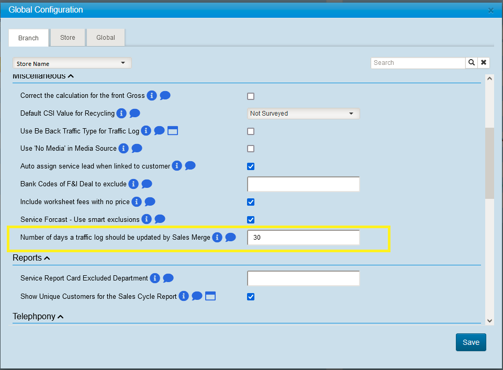Image resolution: width=503 pixels, height=370 pixels.
Task: Enable Correct the calculation for front Gross checkbox
Action: click(x=251, y=96)
